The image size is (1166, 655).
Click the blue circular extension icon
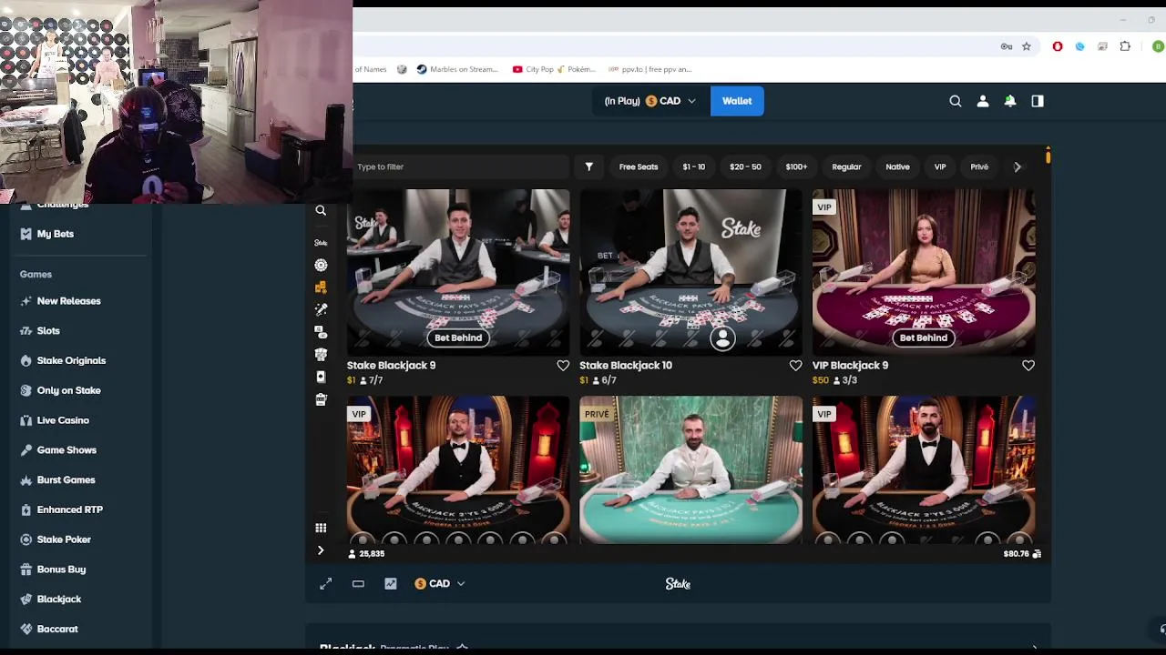[1080, 46]
